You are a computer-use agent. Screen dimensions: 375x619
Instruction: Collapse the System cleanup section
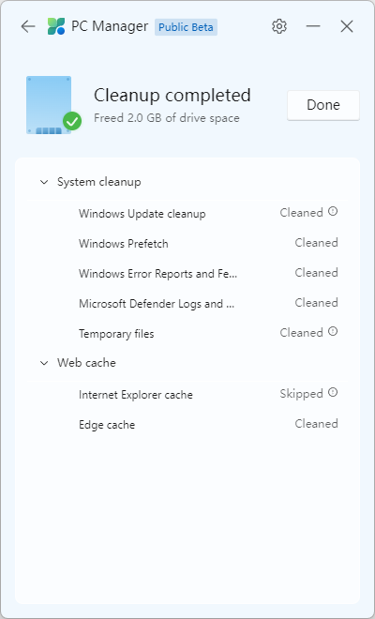pyautogui.click(x=44, y=182)
